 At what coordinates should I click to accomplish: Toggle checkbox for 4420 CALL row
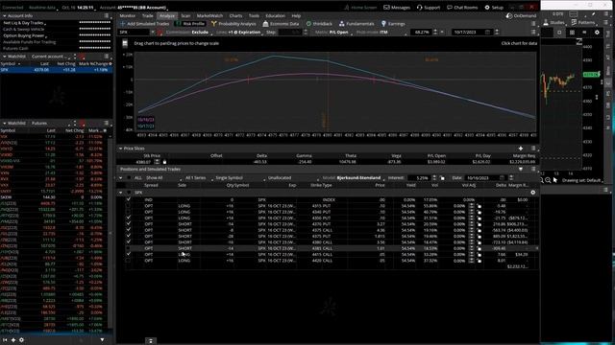[128, 261]
